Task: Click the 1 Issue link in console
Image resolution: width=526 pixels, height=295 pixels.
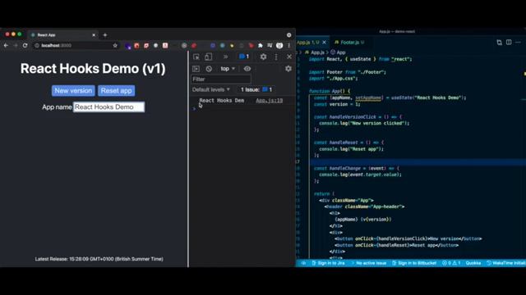Action: (256, 89)
